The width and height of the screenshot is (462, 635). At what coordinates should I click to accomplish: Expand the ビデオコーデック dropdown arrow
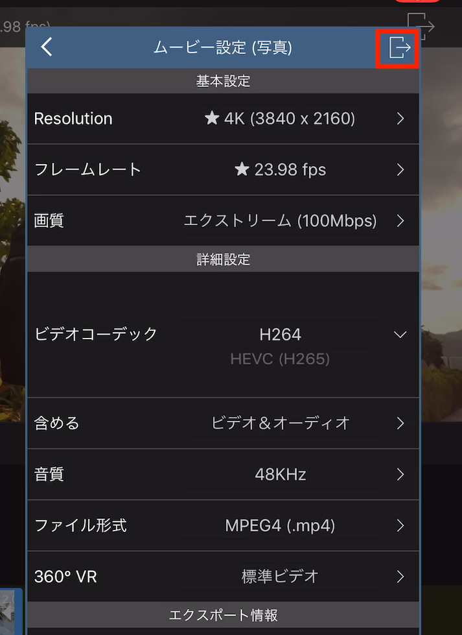(400, 335)
